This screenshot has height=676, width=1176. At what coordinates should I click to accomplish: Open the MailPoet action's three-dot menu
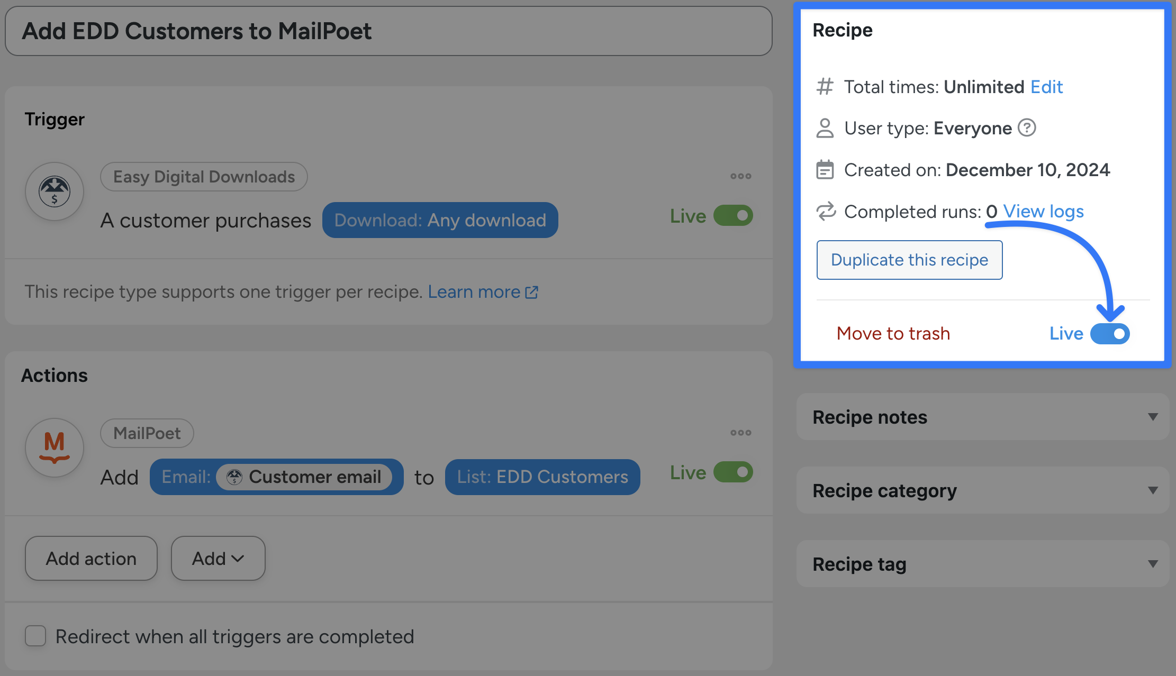click(x=740, y=433)
